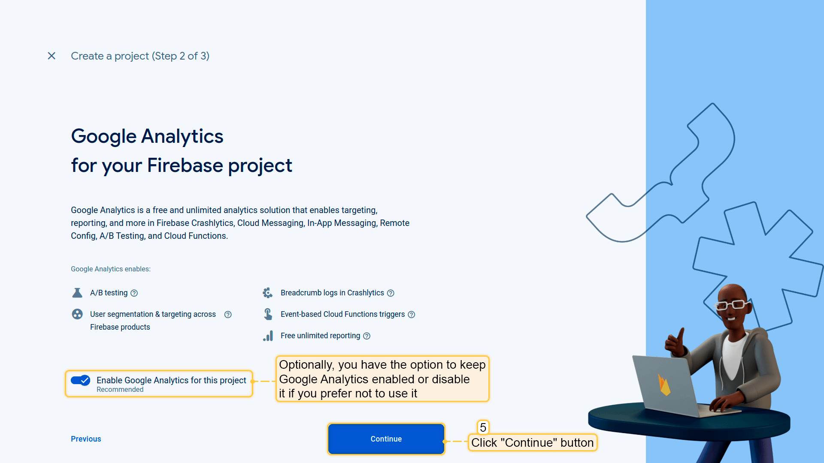Open help for Free unlimited reporting
The width and height of the screenshot is (824, 463).
pos(367,336)
